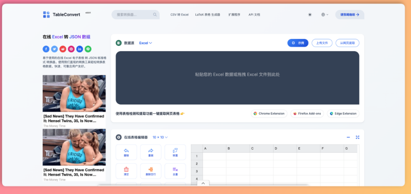Open the Excel data source dropdown
This screenshot has height=194, width=411.
(x=146, y=43)
